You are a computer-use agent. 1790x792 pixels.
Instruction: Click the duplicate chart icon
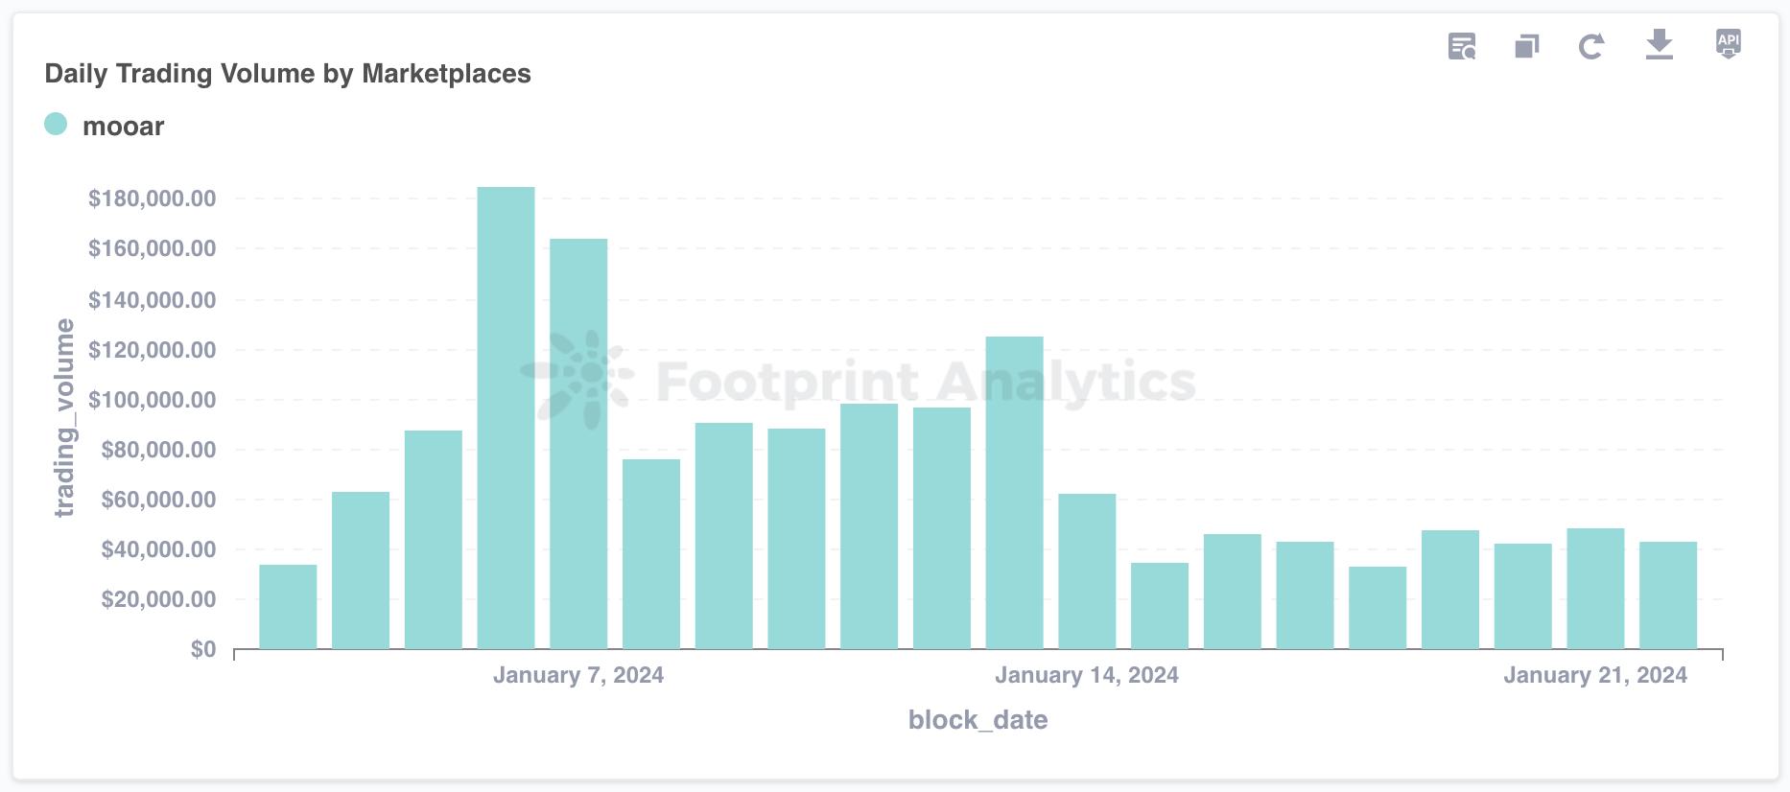tap(1527, 46)
